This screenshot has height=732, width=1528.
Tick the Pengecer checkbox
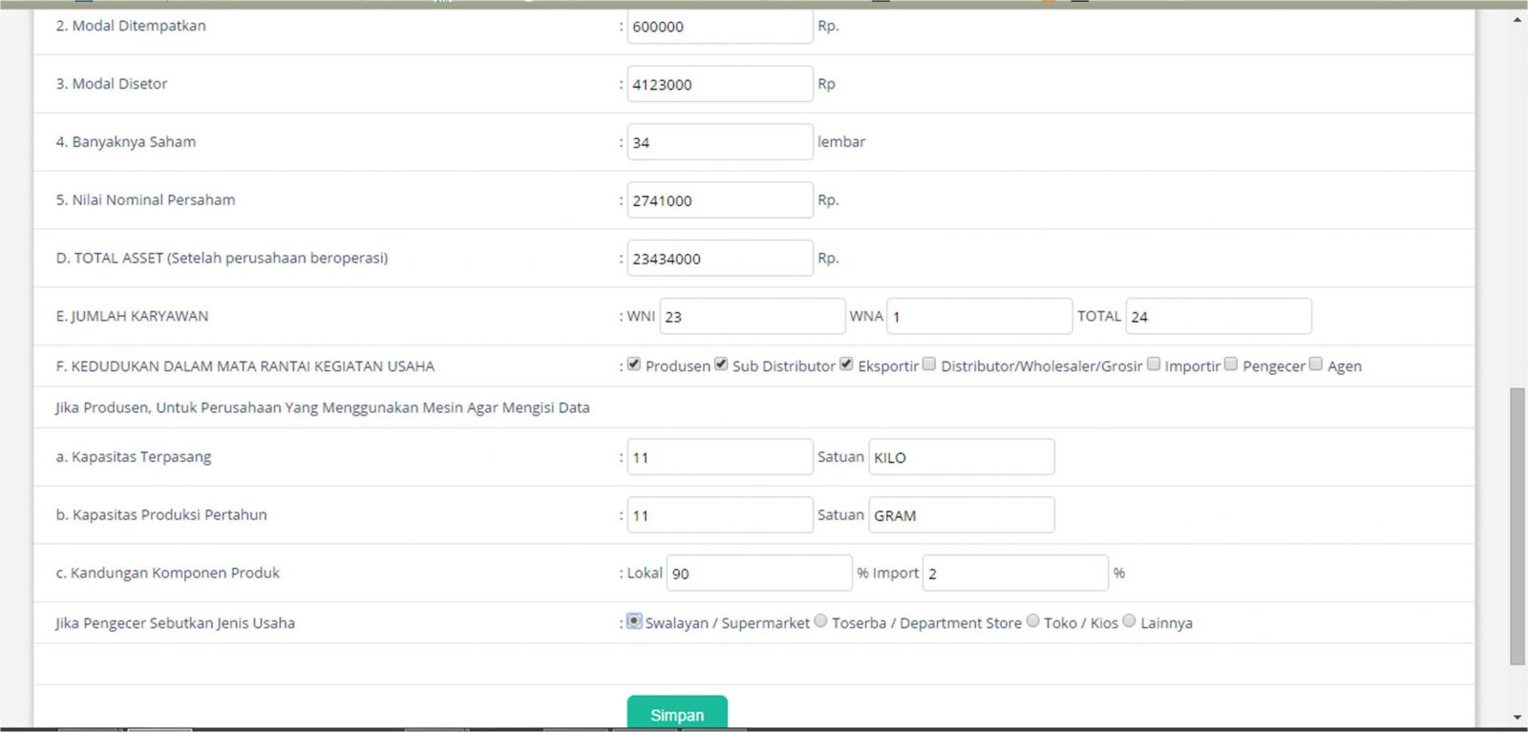pyautogui.click(x=1231, y=365)
